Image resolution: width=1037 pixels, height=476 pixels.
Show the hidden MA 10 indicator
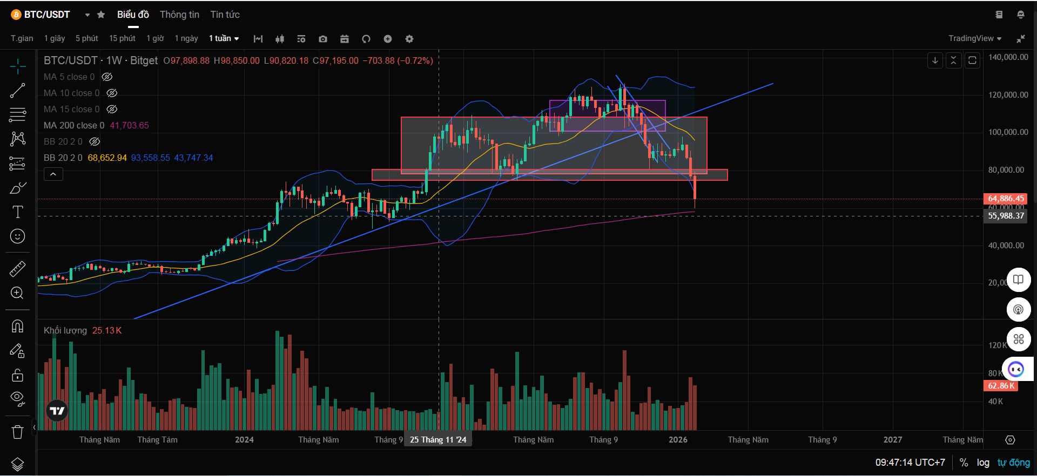click(112, 93)
